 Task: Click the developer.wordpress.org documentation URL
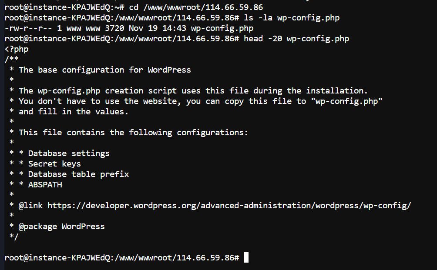click(x=229, y=206)
